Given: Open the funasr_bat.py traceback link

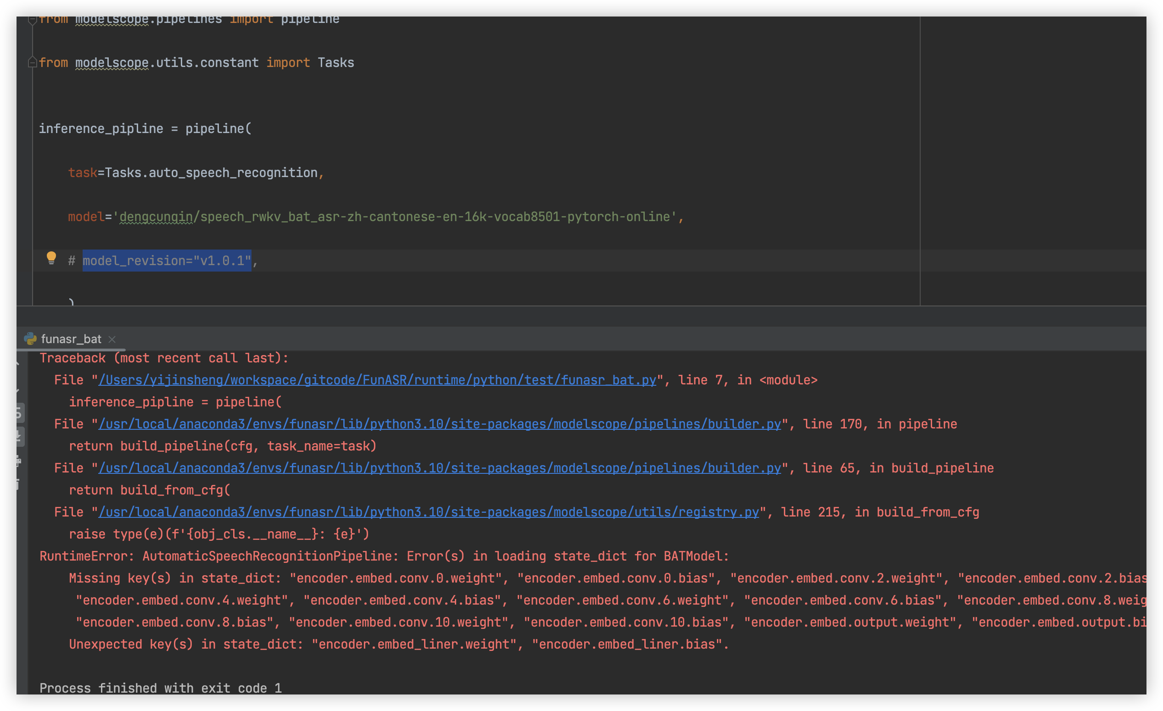Looking at the screenshot, I should point(377,380).
